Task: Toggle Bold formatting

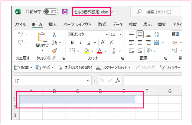Action: point(72,42)
